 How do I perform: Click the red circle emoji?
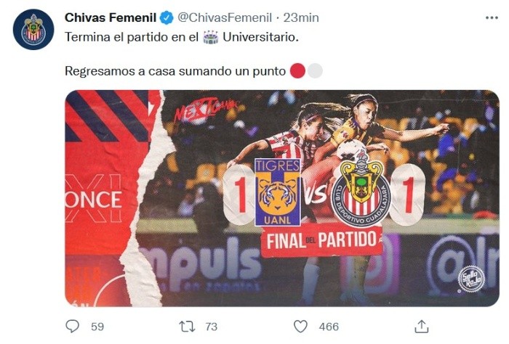tap(297, 71)
